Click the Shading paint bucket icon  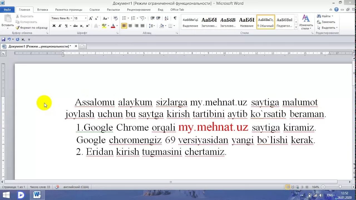click(x=162, y=26)
